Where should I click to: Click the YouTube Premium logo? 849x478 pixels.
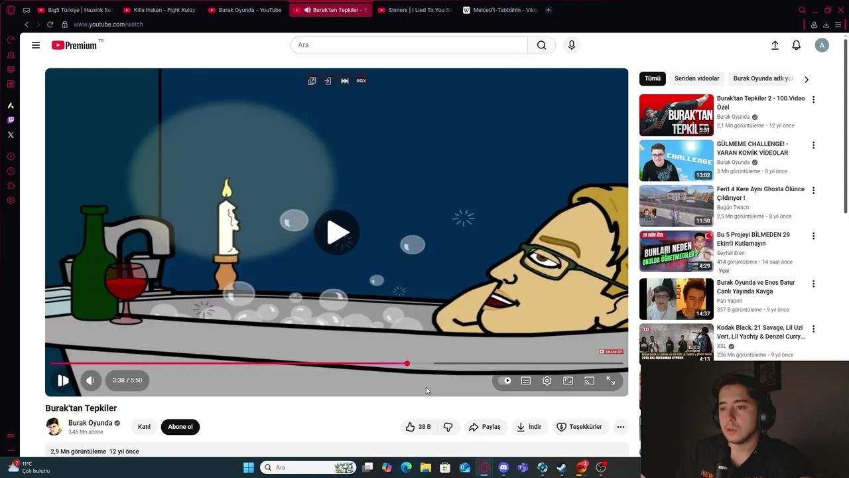point(74,45)
